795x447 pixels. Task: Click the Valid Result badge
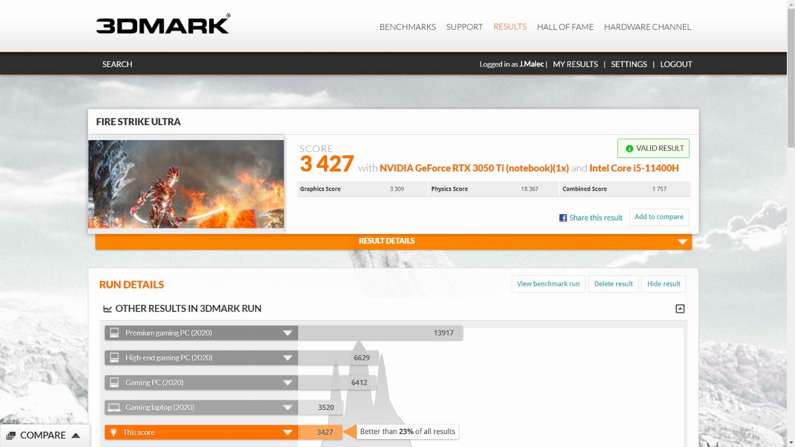coord(653,148)
